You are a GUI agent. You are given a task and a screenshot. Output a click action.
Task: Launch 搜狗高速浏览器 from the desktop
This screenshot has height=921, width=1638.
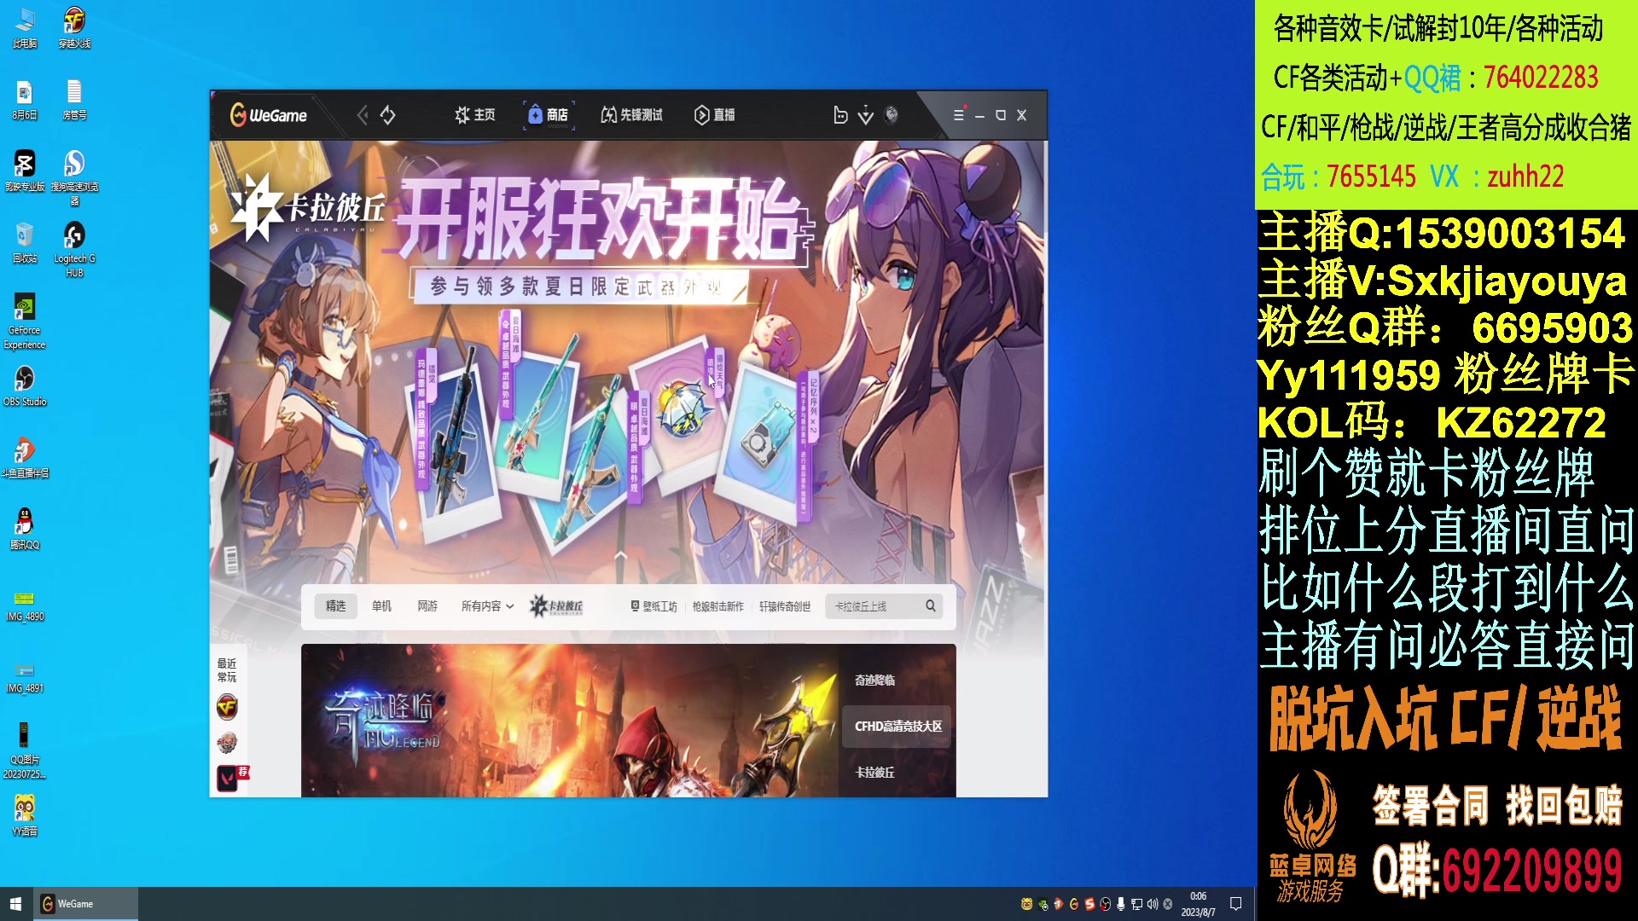pyautogui.click(x=74, y=177)
